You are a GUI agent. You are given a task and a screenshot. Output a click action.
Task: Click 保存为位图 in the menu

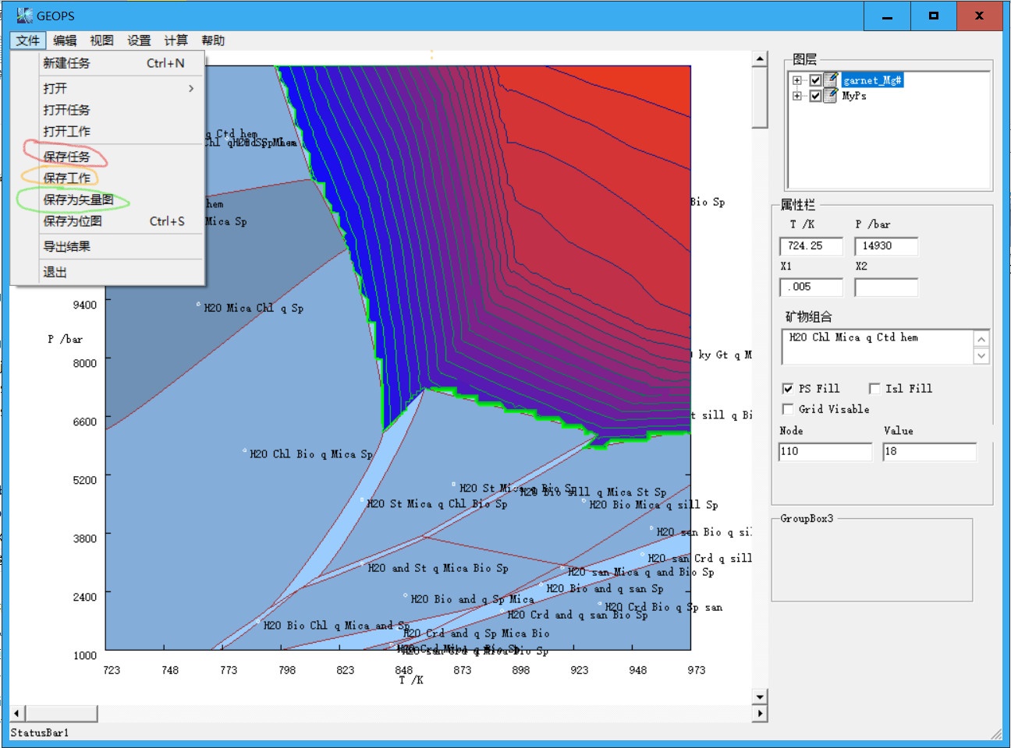point(73,221)
